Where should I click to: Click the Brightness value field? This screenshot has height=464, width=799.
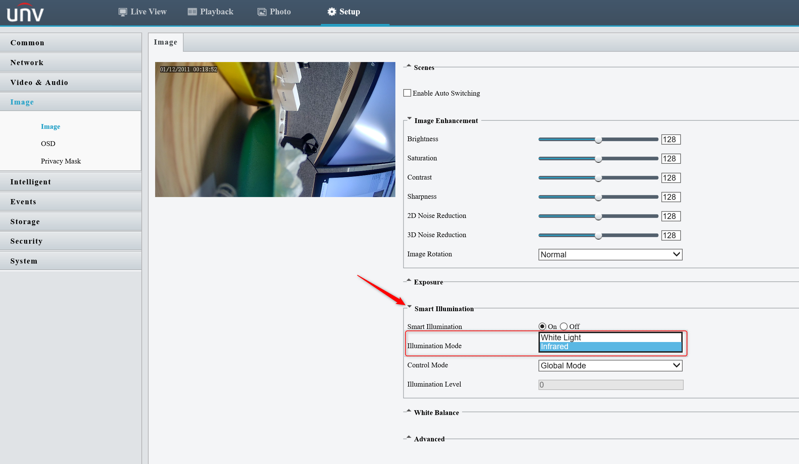671,139
